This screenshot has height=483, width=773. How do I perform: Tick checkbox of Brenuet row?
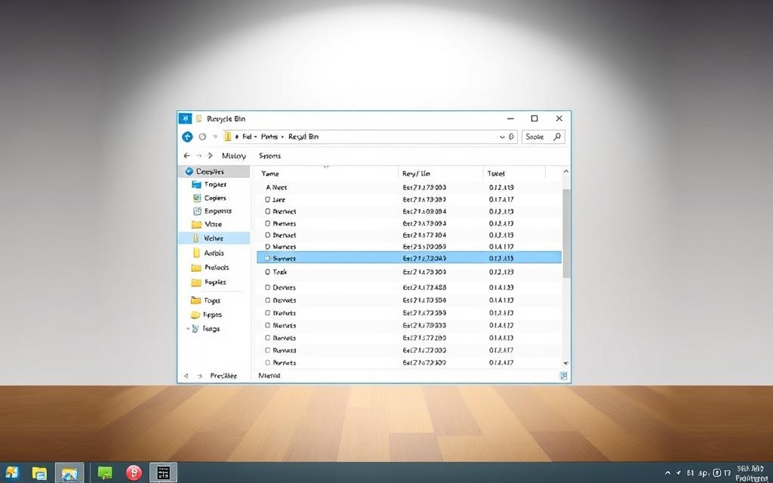(268, 235)
